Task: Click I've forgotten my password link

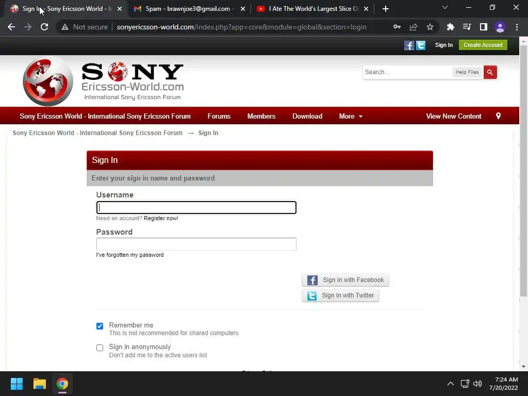Action: click(x=130, y=255)
